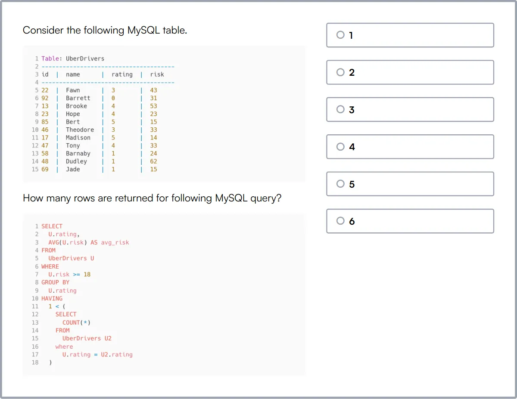Click 'AVG(U.risk) AS avg_risk' in the query
The height and width of the screenshot is (399, 517).
89,242
